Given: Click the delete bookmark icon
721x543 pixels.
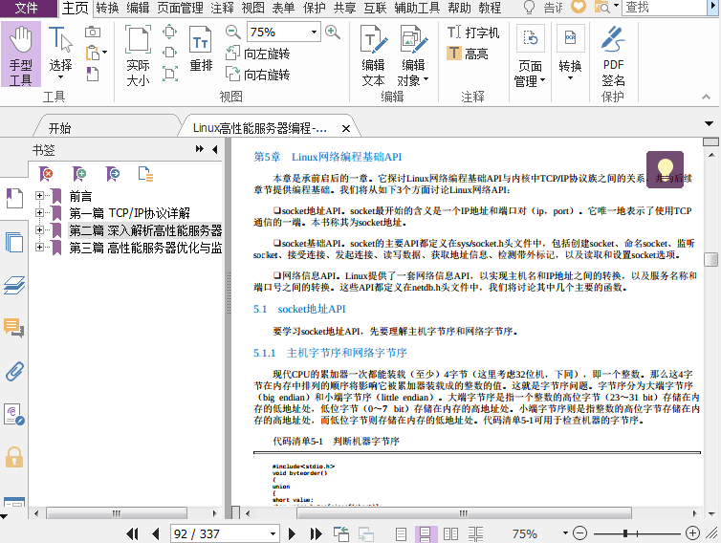Looking at the screenshot, I should click(46, 174).
